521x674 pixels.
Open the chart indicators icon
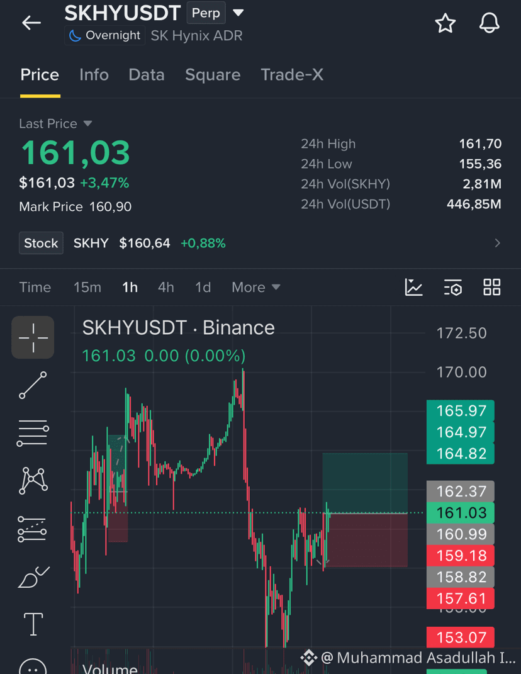(x=413, y=287)
